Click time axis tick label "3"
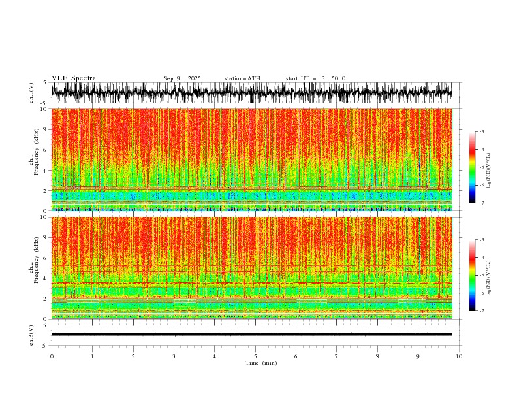 (174, 356)
